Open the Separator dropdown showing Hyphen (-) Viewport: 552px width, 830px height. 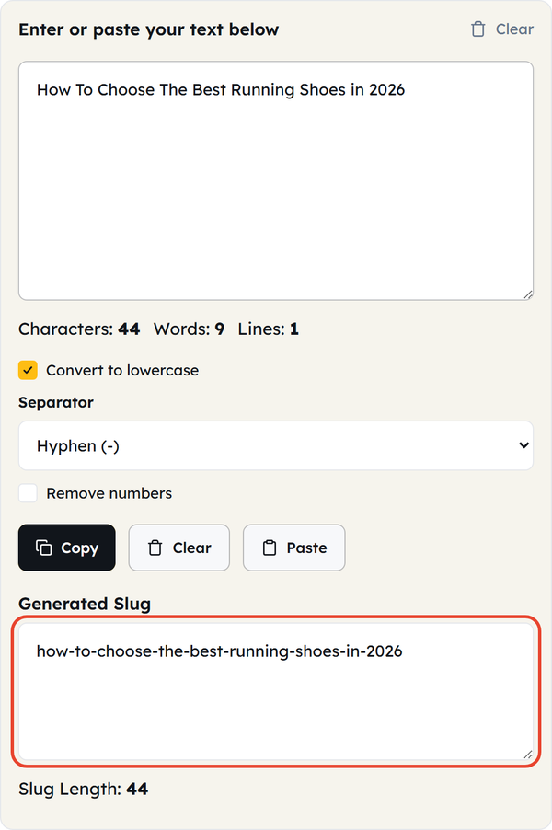[x=276, y=445]
